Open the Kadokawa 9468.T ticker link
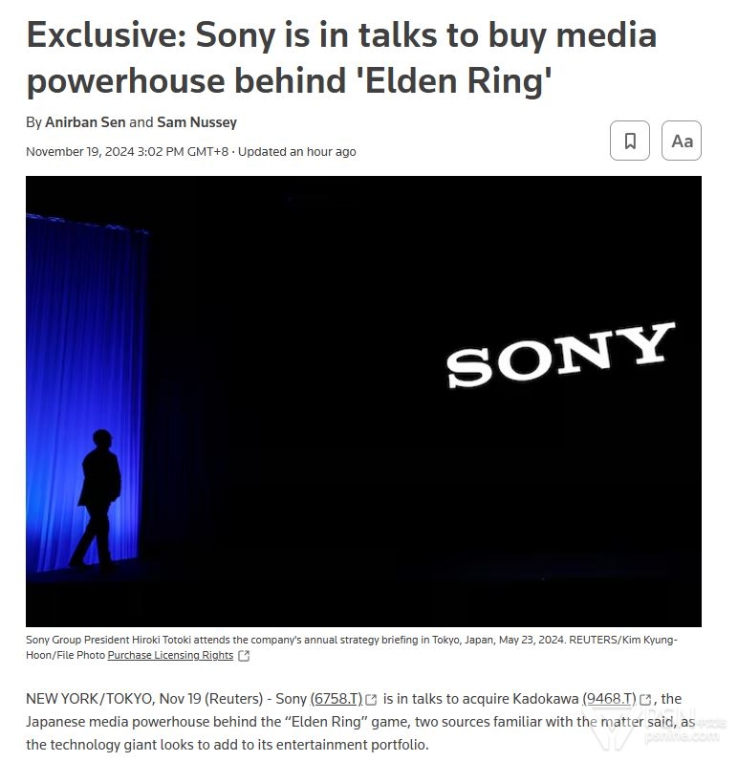 coord(609,699)
